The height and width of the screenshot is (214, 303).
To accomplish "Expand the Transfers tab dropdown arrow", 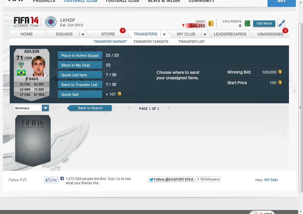I will pyautogui.click(x=164, y=34).
